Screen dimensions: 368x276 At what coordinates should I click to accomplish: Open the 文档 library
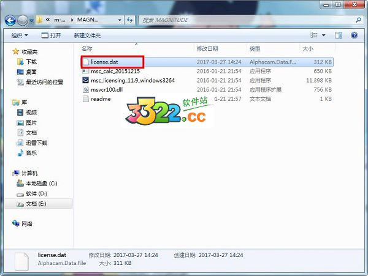[27, 133]
